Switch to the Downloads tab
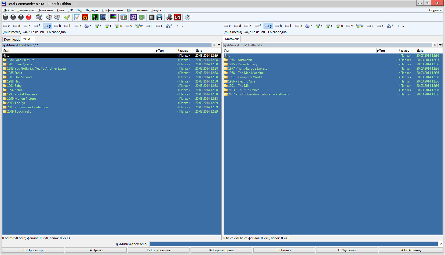Viewport: 445px width, 255px height. point(12,39)
